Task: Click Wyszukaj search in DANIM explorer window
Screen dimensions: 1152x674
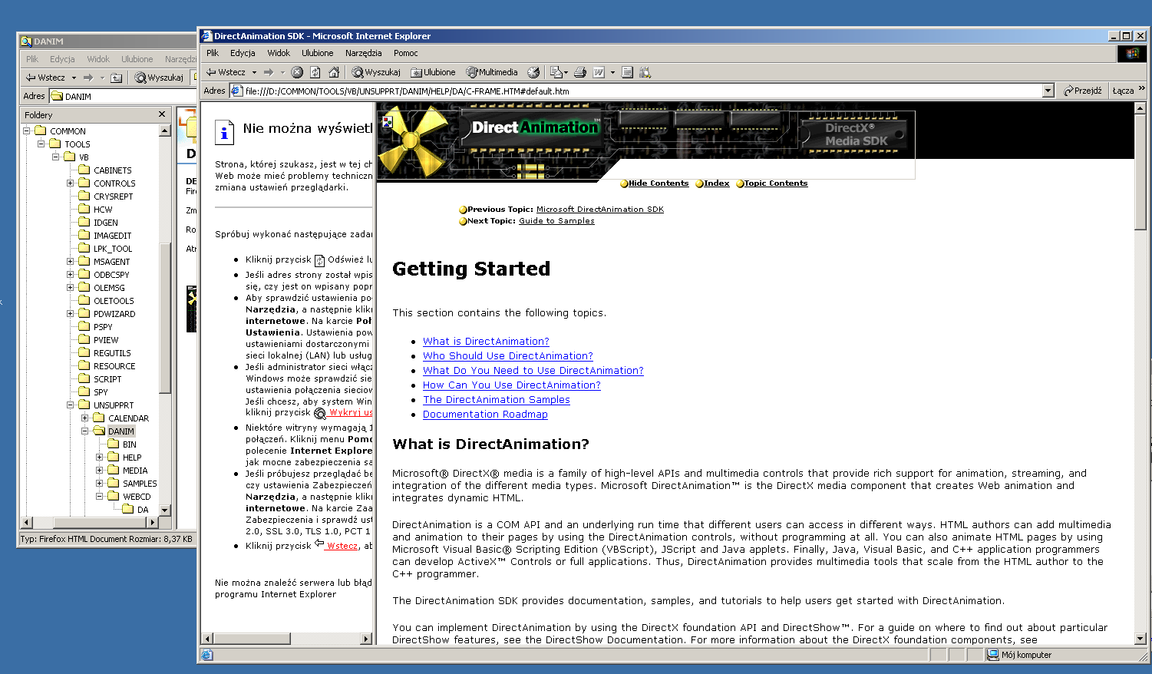Action: [x=160, y=78]
